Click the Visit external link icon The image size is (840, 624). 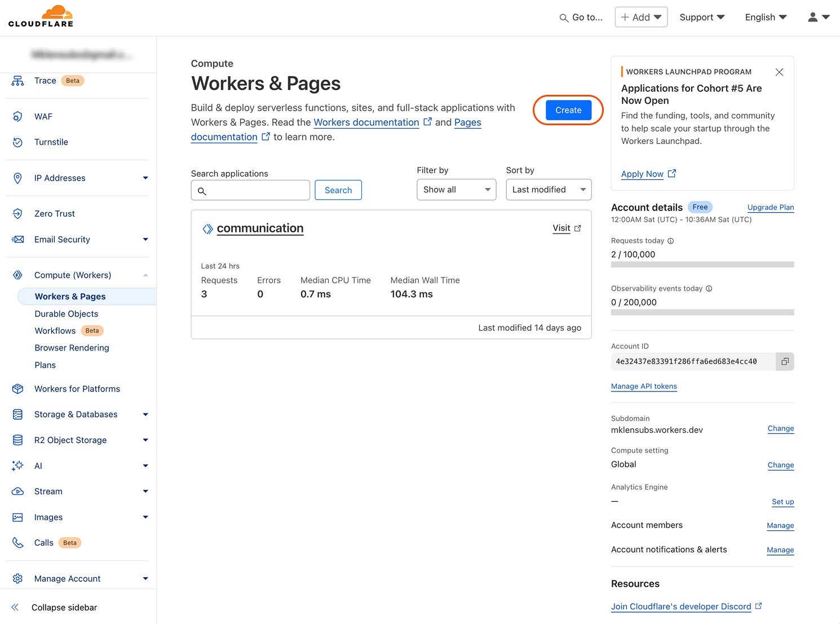coord(577,228)
